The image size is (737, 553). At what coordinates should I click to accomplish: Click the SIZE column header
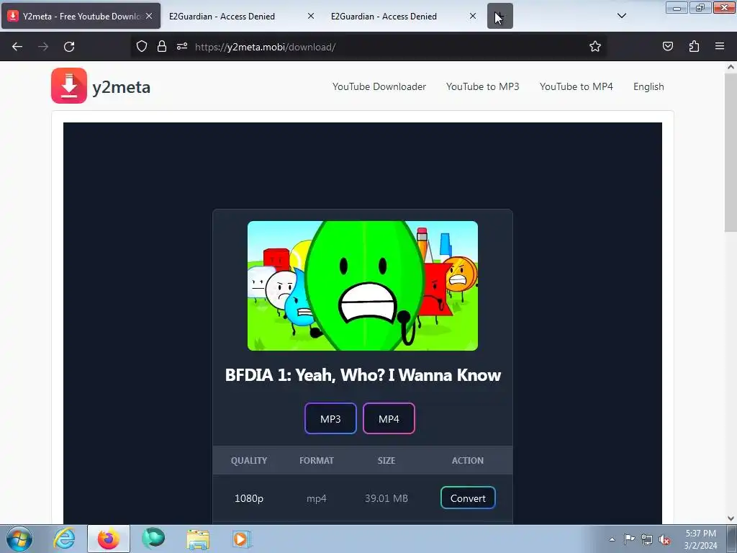(x=386, y=460)
